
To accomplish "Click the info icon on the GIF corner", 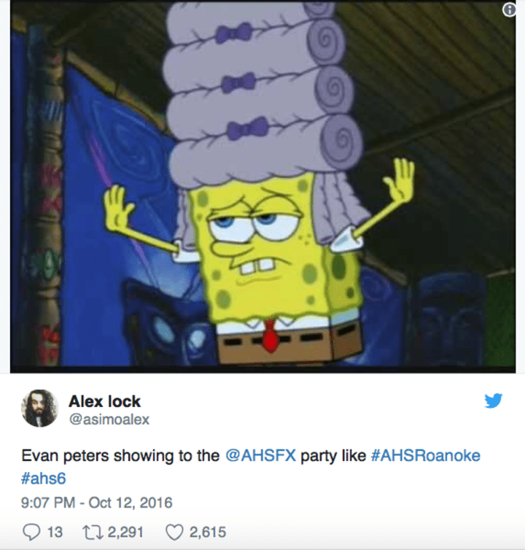I will coord(509,9).
